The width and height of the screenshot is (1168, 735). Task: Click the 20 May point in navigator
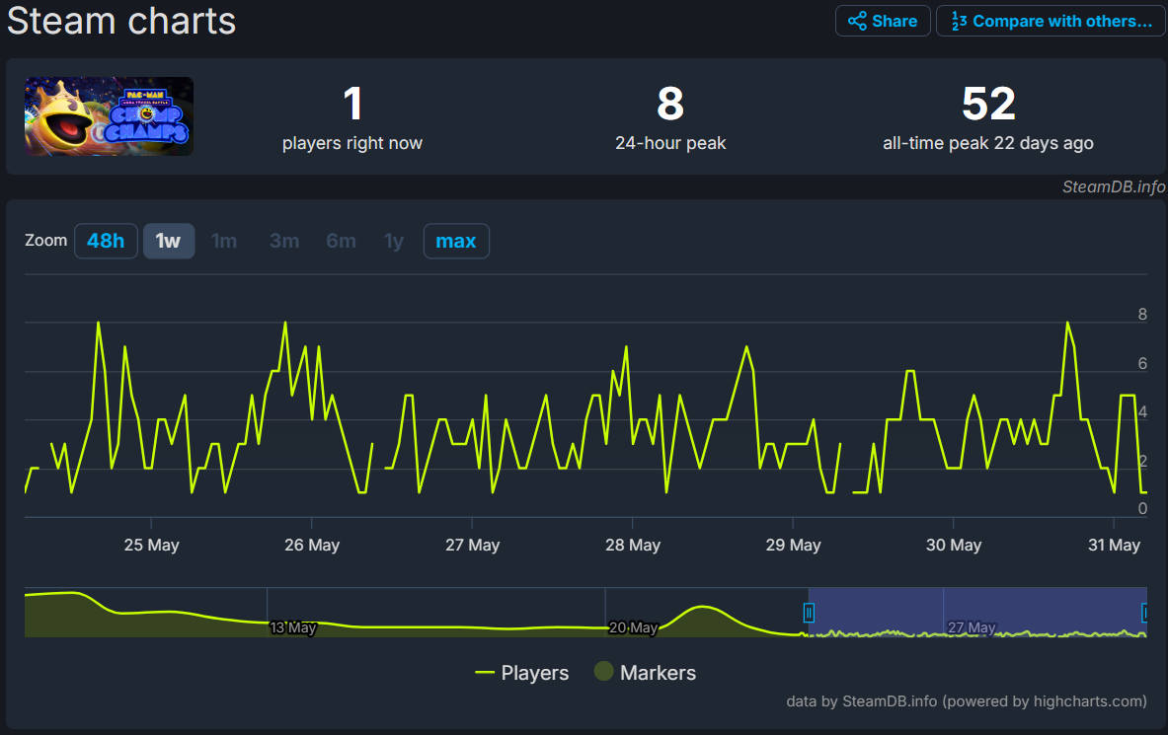coord(633,627)
